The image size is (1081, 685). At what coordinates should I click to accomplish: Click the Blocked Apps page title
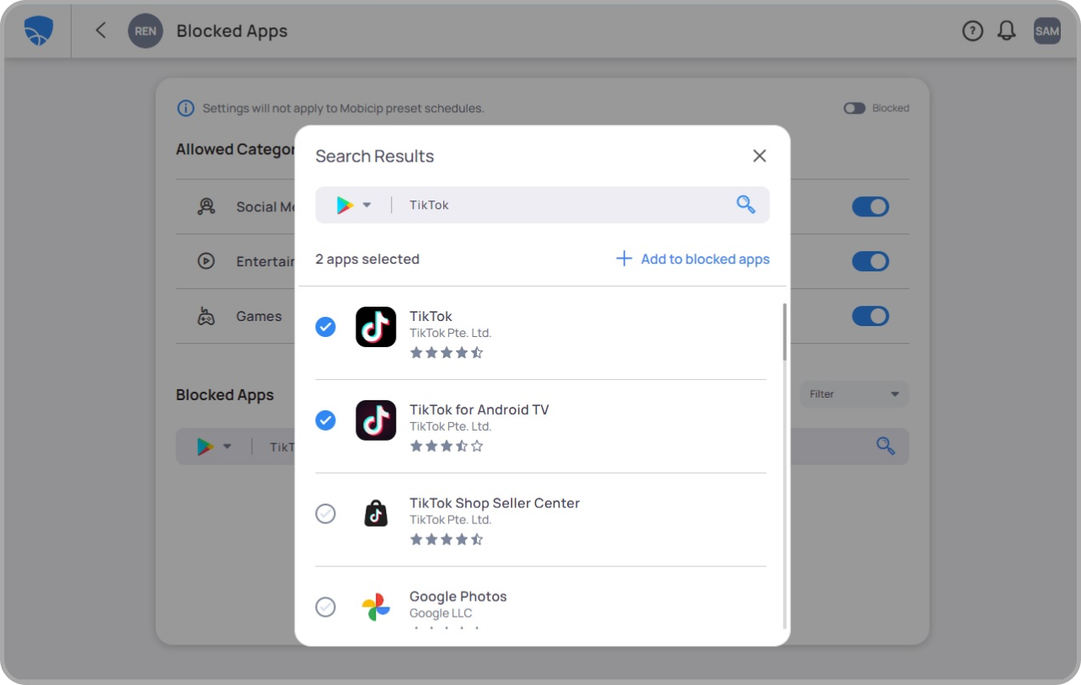[x=232, y=31]
